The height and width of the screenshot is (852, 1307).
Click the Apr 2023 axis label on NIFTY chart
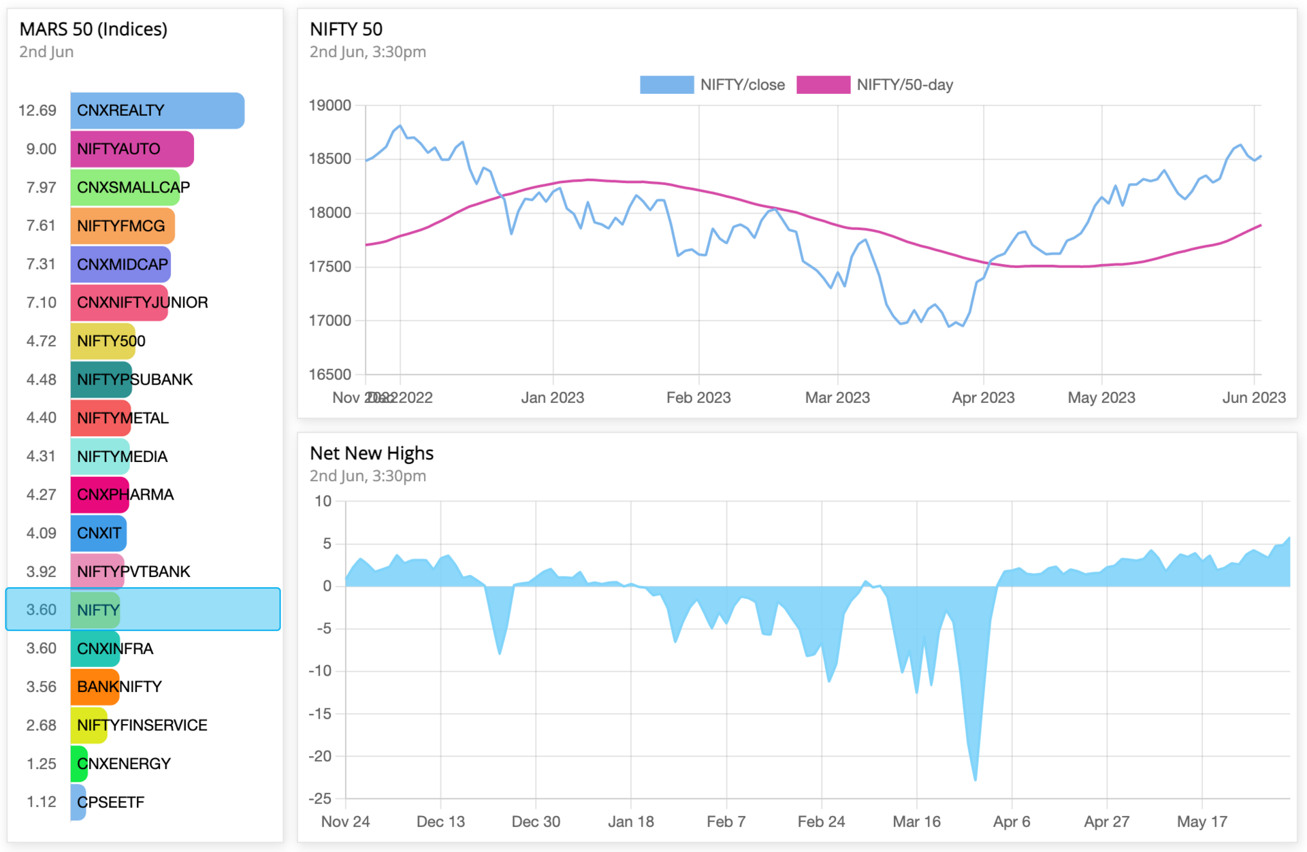(983, 397)
